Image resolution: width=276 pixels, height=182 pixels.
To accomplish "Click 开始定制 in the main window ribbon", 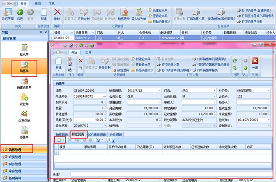I will [84, 14].
